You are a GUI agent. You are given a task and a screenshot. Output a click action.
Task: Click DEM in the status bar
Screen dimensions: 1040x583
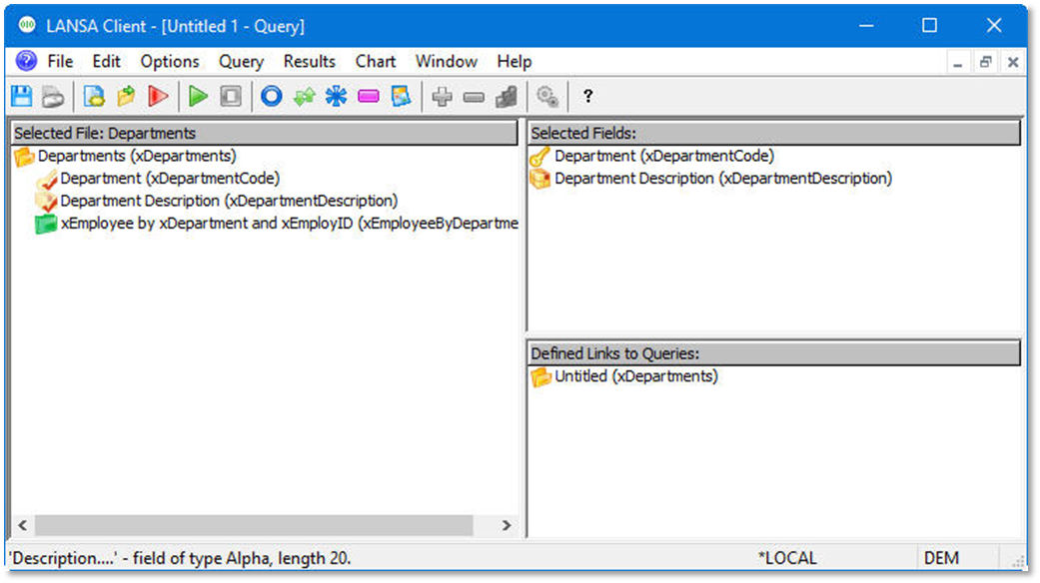pos(940,558)
